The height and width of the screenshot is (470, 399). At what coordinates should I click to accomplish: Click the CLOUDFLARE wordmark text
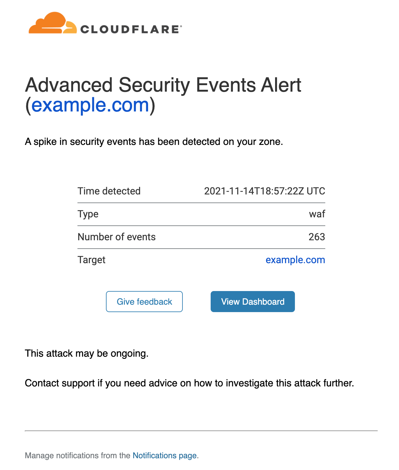coord(131,29)
